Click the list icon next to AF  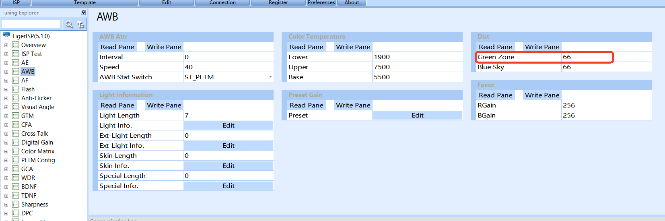(16, 80)
